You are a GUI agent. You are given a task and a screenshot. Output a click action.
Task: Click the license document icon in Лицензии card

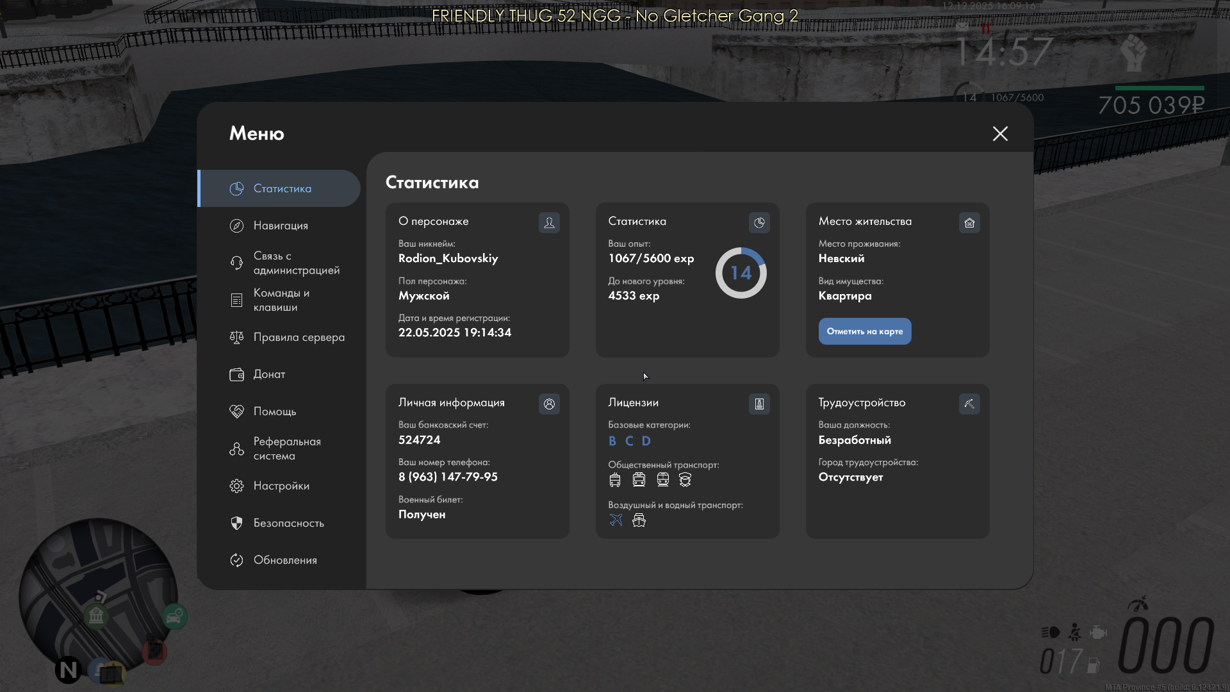tap(759, 404)
